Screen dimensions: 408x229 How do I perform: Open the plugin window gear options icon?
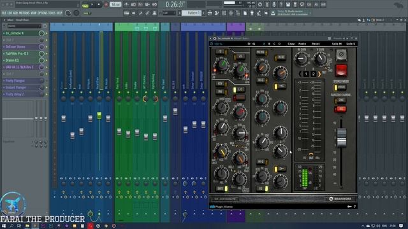[215, 38]
